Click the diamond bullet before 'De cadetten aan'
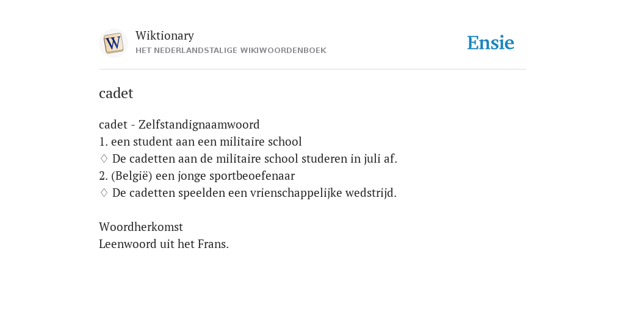 [104, 159]
